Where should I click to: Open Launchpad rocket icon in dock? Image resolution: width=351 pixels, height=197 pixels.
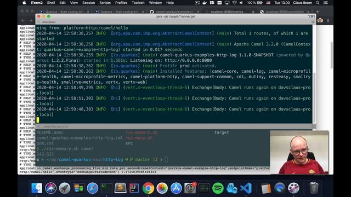65,188
